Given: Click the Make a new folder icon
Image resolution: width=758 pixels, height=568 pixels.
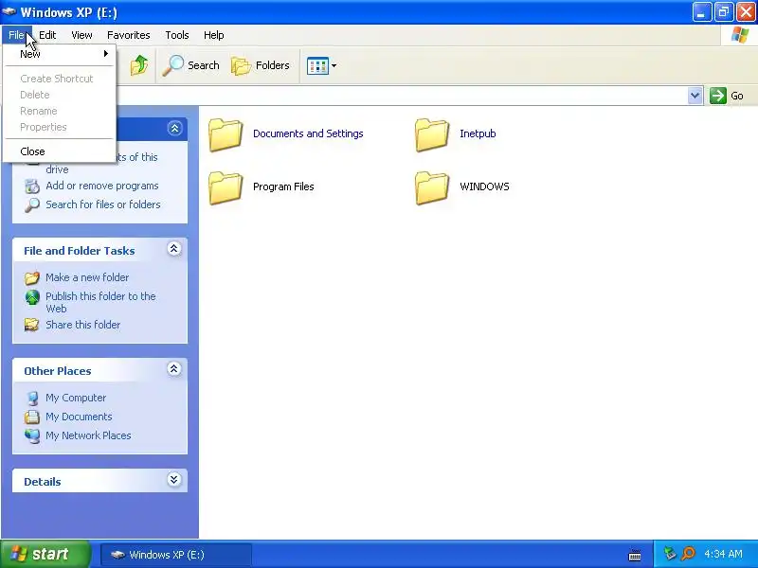Looking at the screenshot, I should [x=32, y=277].
